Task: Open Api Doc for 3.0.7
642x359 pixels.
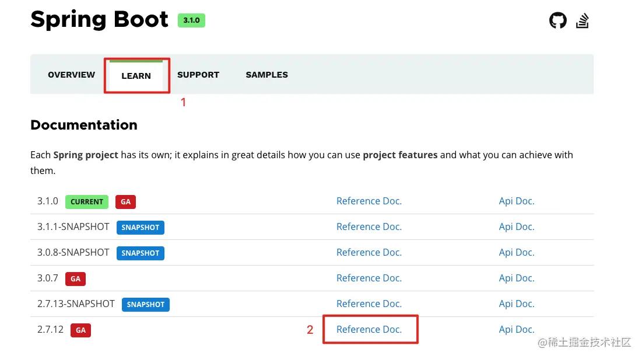Action: (517, 278)
